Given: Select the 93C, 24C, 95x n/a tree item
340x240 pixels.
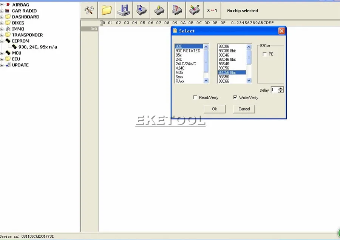Looking at the screenshot, I should (x=37, y=47).
